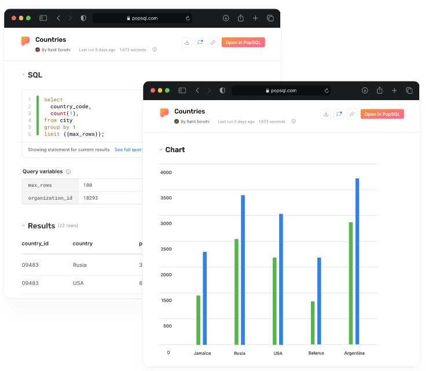
Task: Click share icon in front browser toolbar
Action: [380, 90]
